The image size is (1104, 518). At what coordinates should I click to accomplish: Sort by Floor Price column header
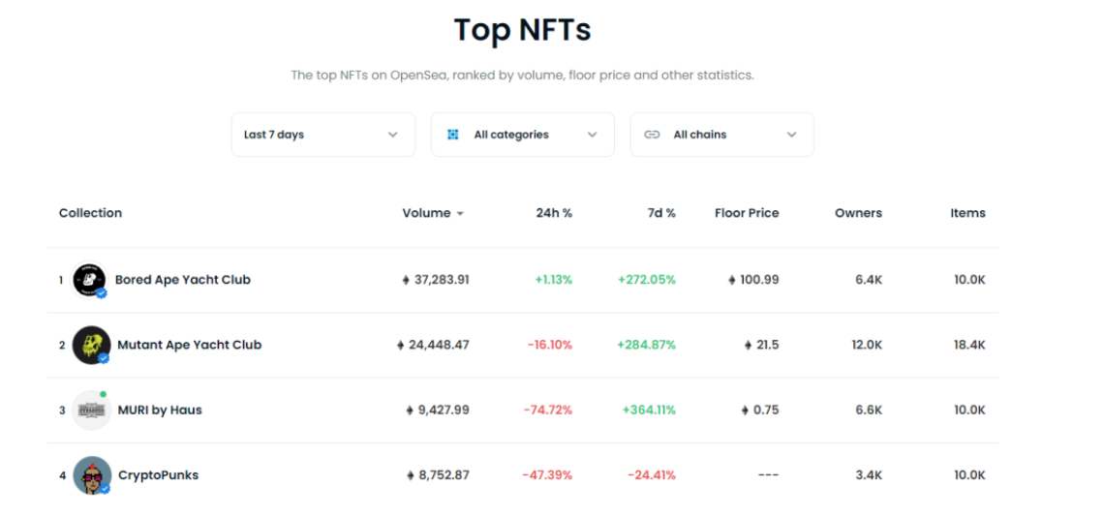coord(746,213)
